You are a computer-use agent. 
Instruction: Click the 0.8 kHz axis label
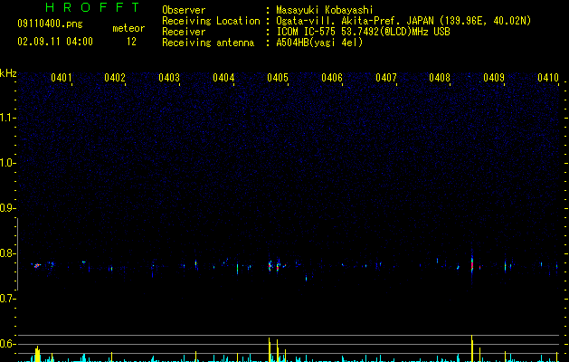(7, 253)
